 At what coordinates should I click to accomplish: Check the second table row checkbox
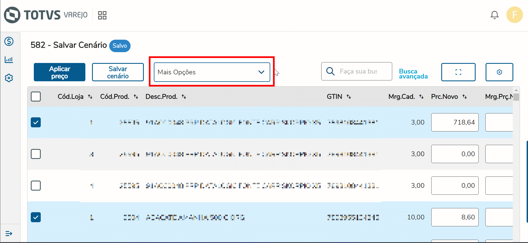tap(36, 154)
